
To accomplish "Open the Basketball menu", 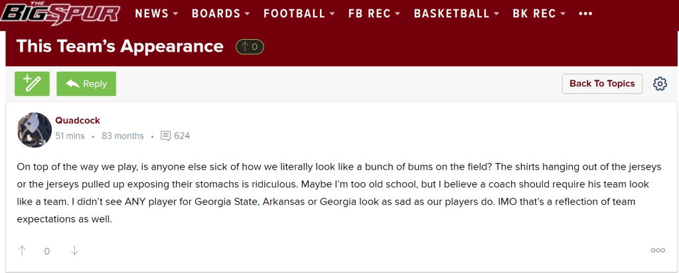I will 456,13.
